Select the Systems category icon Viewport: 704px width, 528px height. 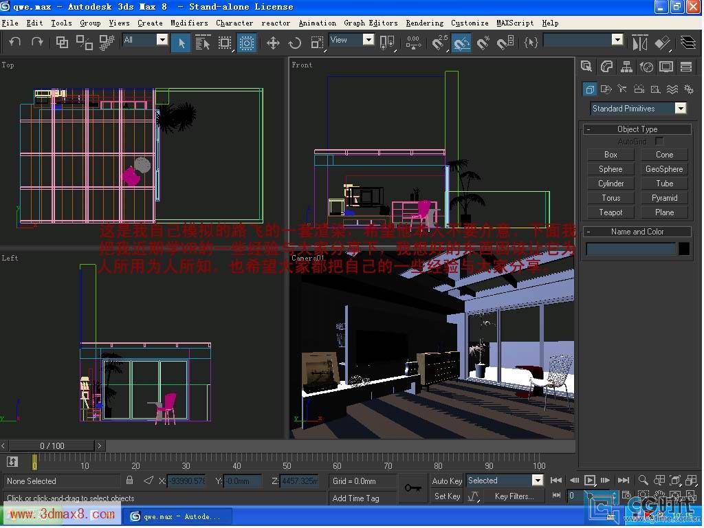[689, 89]
